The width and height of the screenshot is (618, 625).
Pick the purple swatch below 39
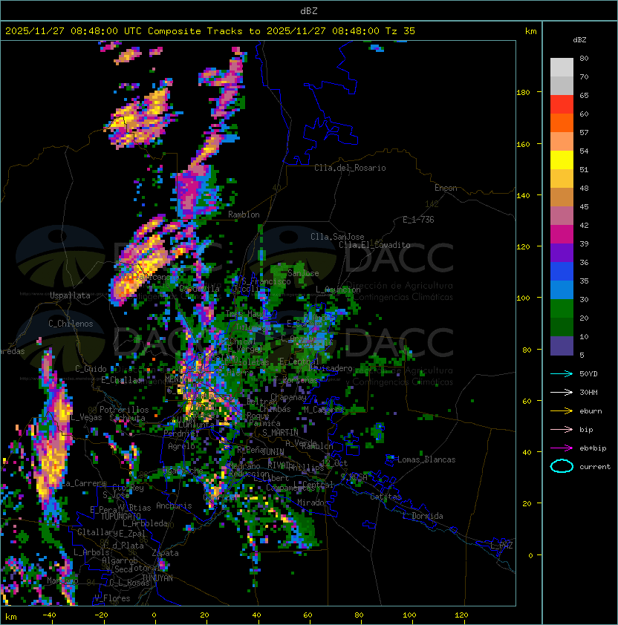point(562,253)
